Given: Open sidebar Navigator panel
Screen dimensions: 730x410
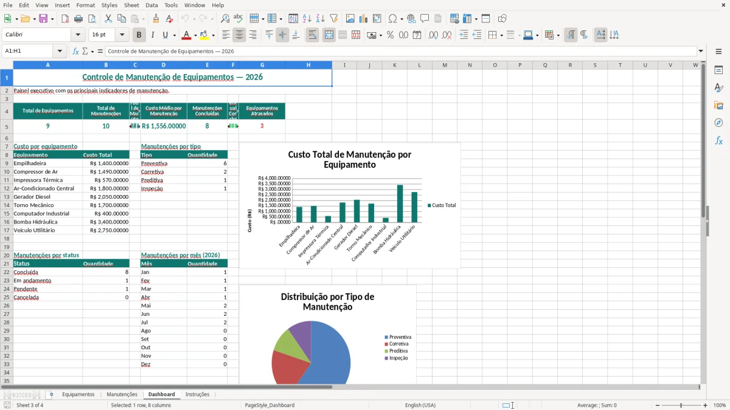Looking at the screenshot, I should (718, 123).
